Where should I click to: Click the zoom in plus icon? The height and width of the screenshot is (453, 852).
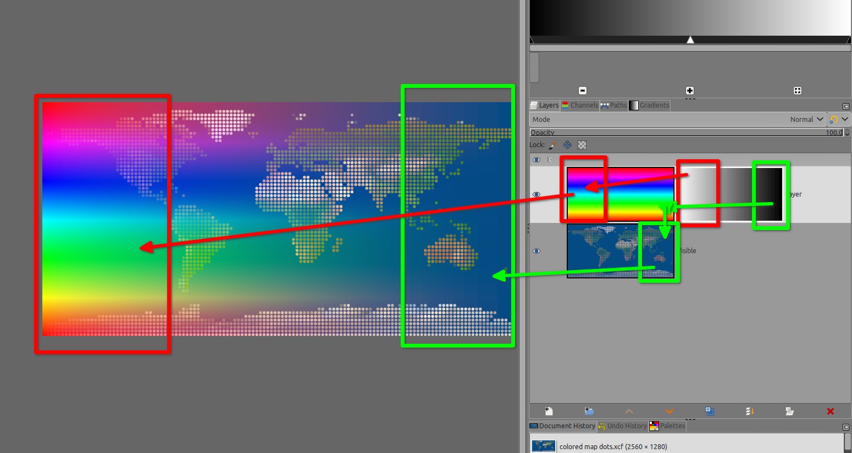pyautogui.click(x=690, y=91)
